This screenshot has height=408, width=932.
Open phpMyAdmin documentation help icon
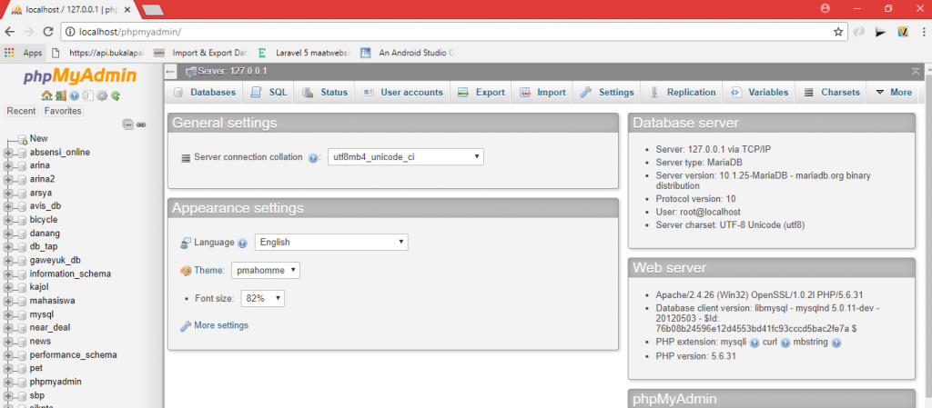pyautogui.click(x=75, y=95)
